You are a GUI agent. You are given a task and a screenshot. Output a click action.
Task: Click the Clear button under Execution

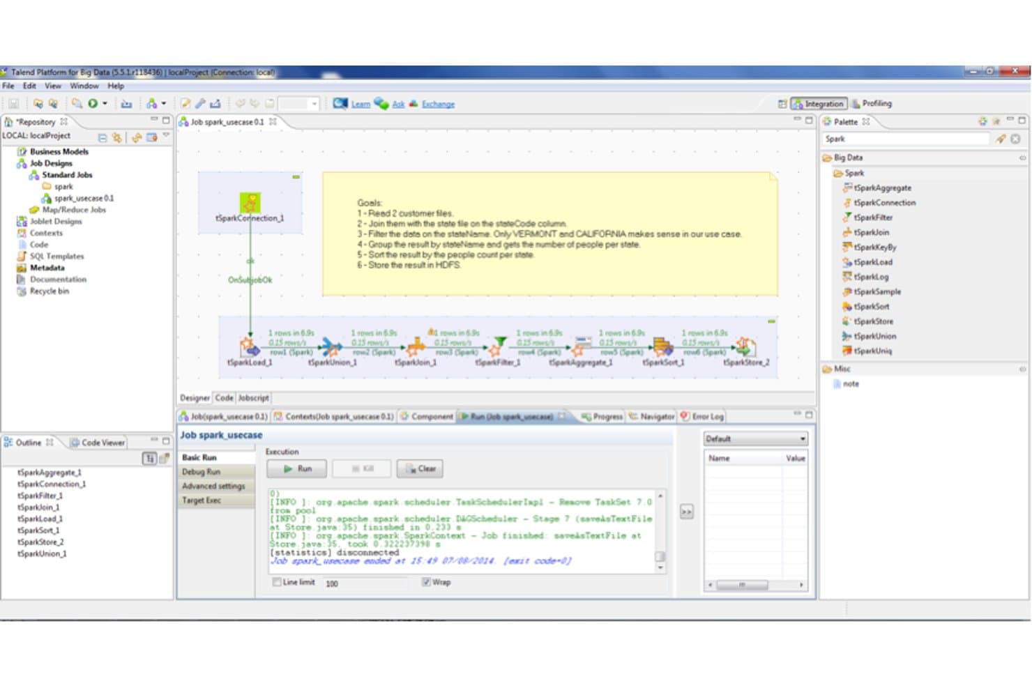[x=420, y=468]
